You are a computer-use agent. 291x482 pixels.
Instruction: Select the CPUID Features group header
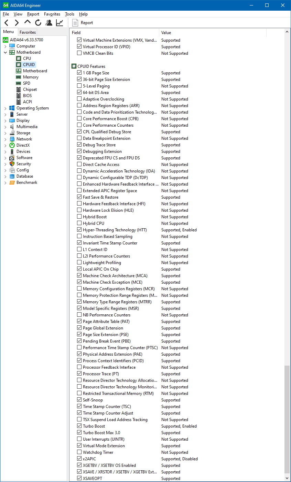[x=91, y=66]
